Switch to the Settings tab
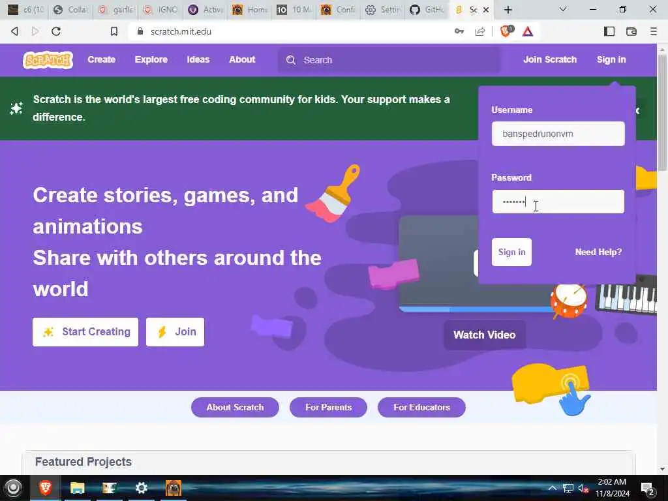Screen dimensions: 668x501 click(382, 9)
